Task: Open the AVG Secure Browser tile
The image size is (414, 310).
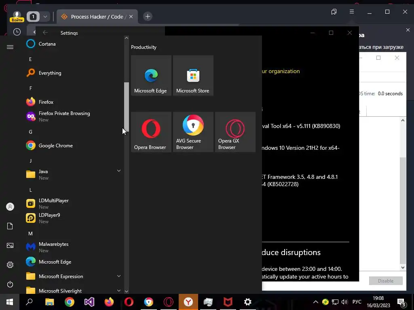Action: point(193,132)
